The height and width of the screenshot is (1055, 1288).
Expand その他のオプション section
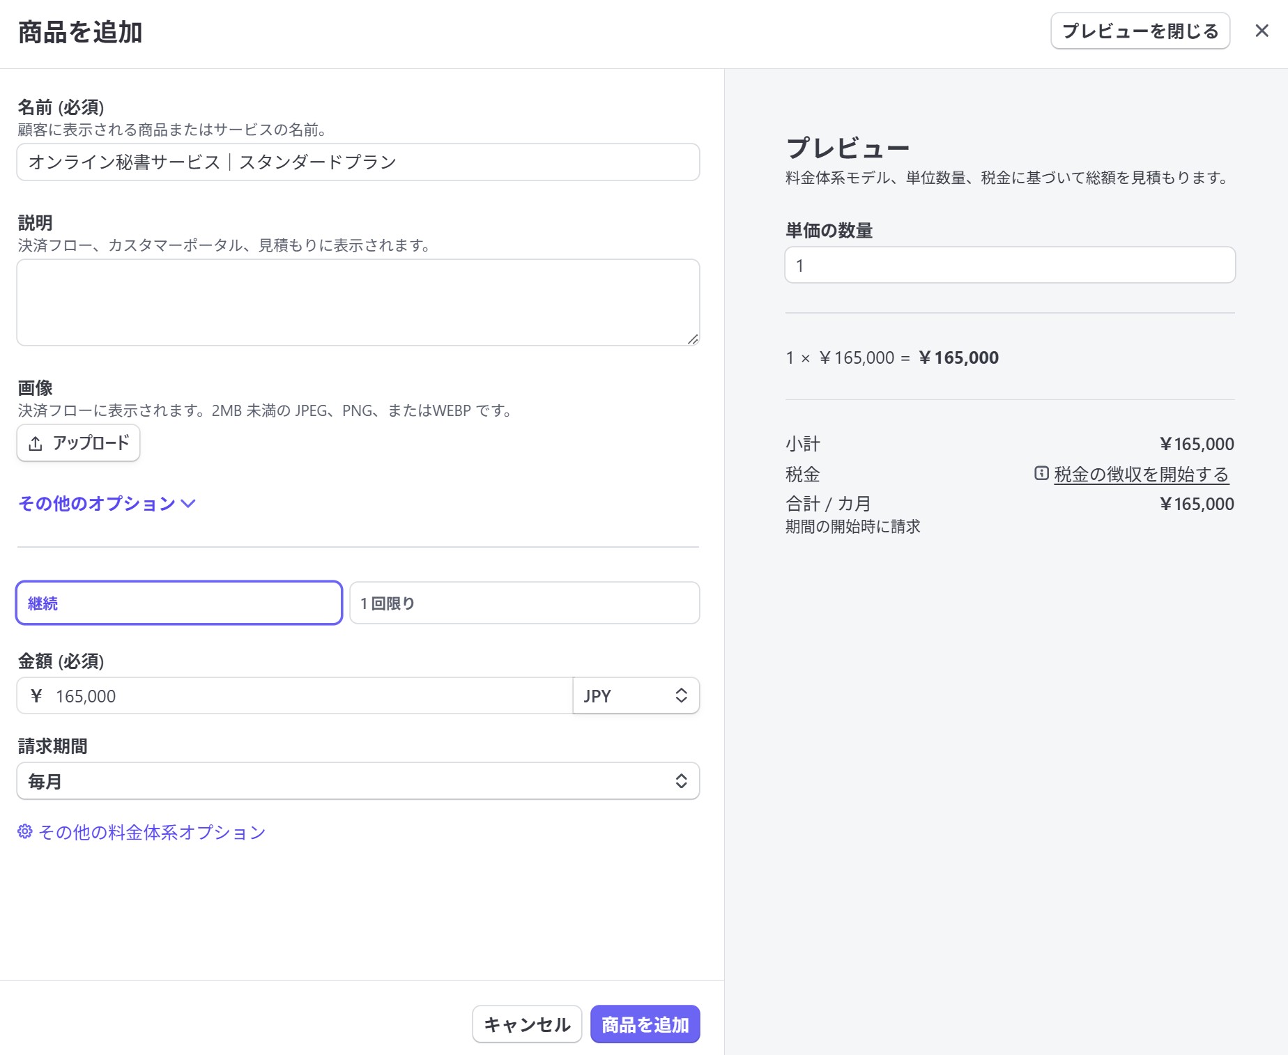point(98,503)
